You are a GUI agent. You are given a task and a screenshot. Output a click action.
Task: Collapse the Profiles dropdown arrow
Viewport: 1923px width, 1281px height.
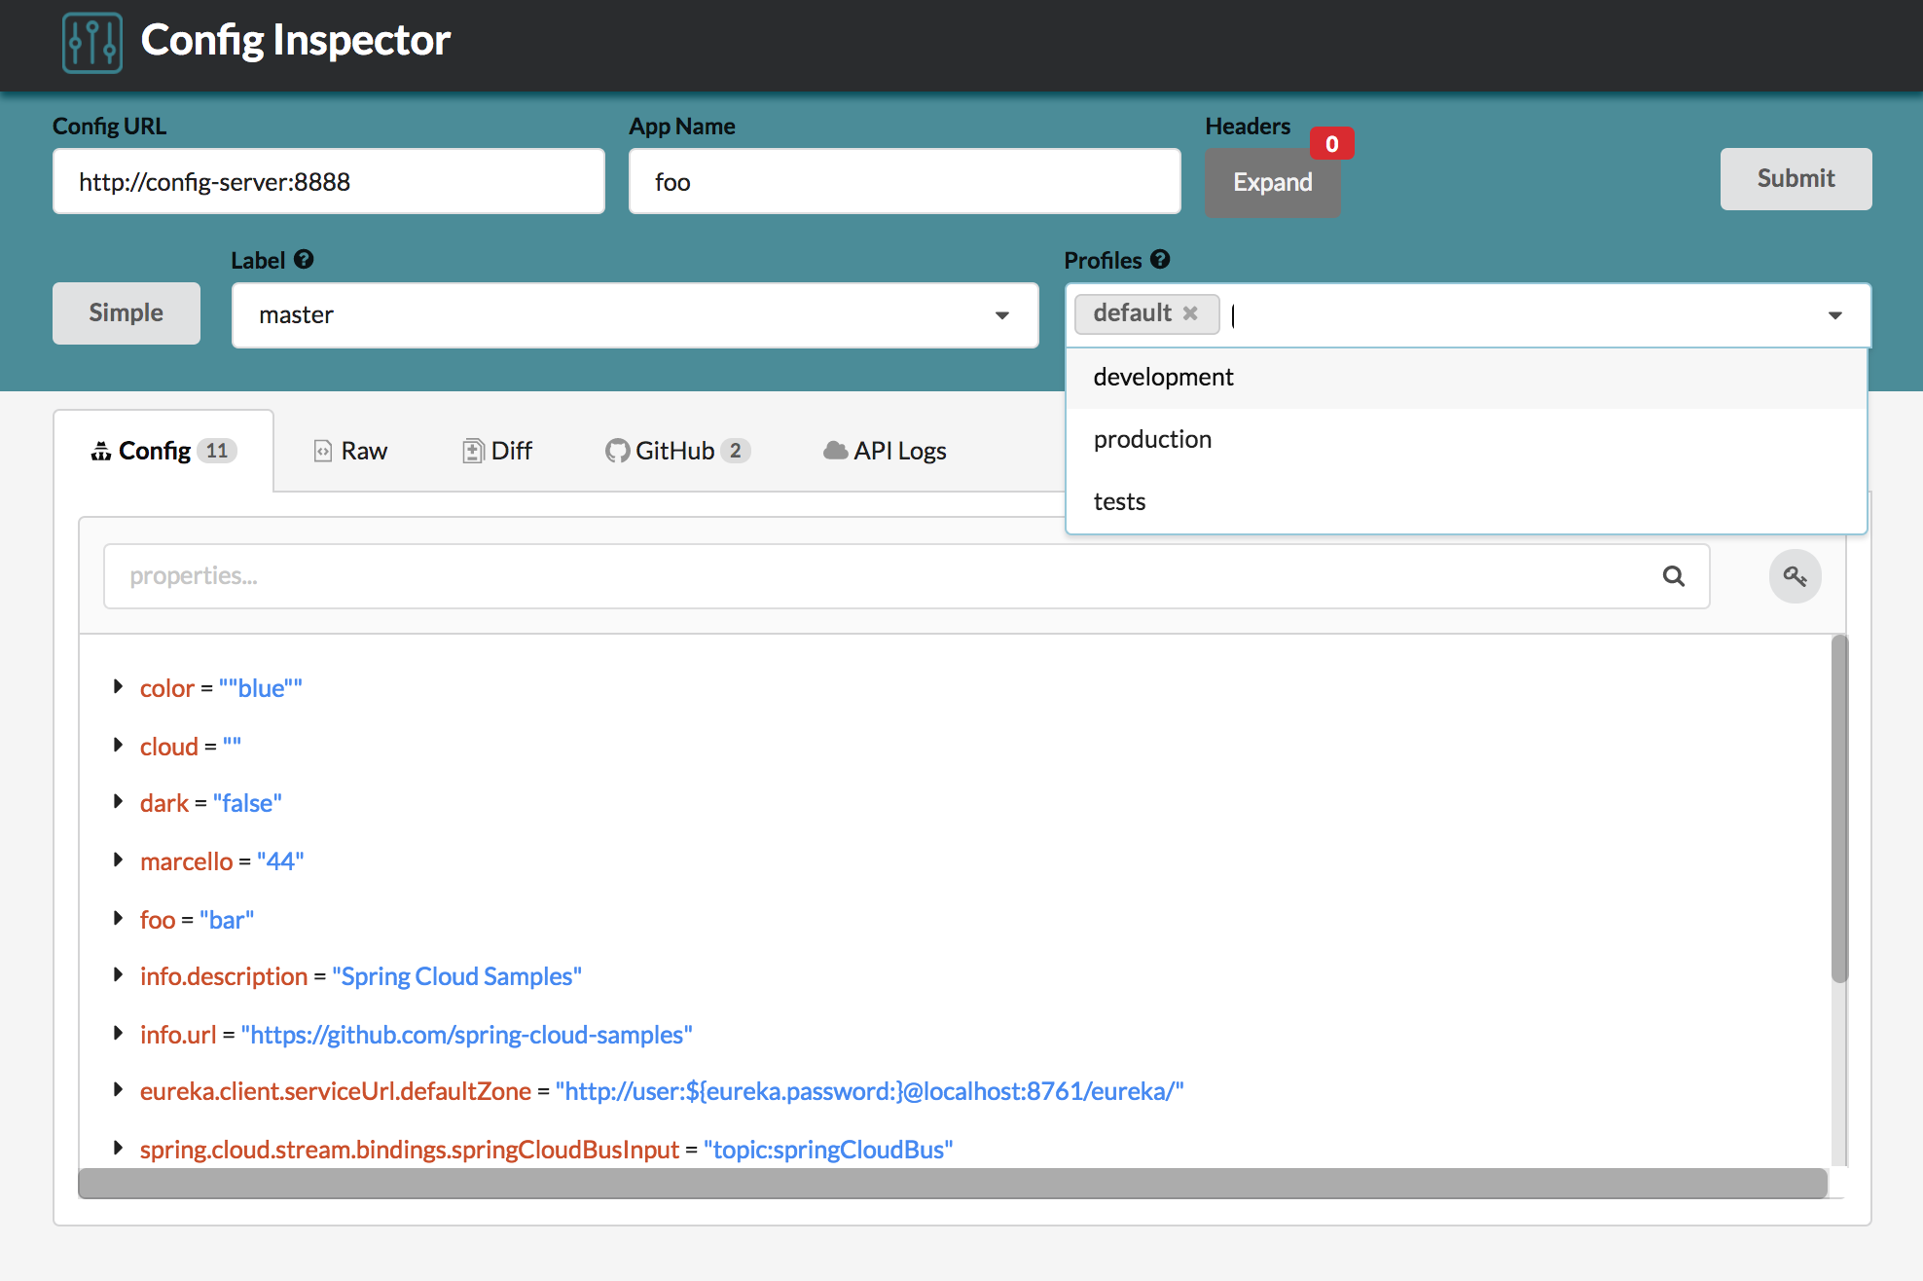(x=1834, y=315)
